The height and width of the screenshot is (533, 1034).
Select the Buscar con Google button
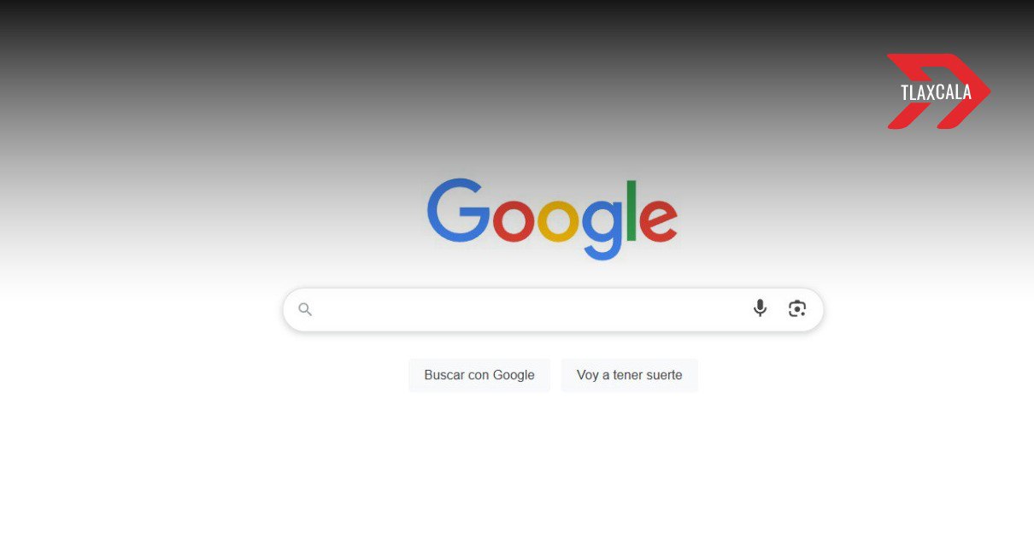pos(479,375)
